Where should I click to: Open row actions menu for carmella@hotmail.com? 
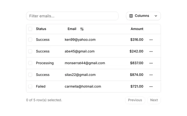pyautogui.click(x=151, y=87)
